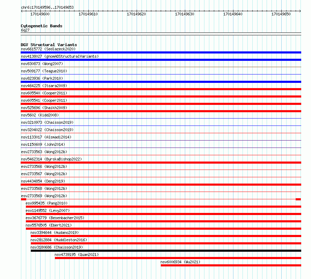Click the thin blue line under nsv5602
This screenshot has width=311, height=279.
[x=161, y=119]
